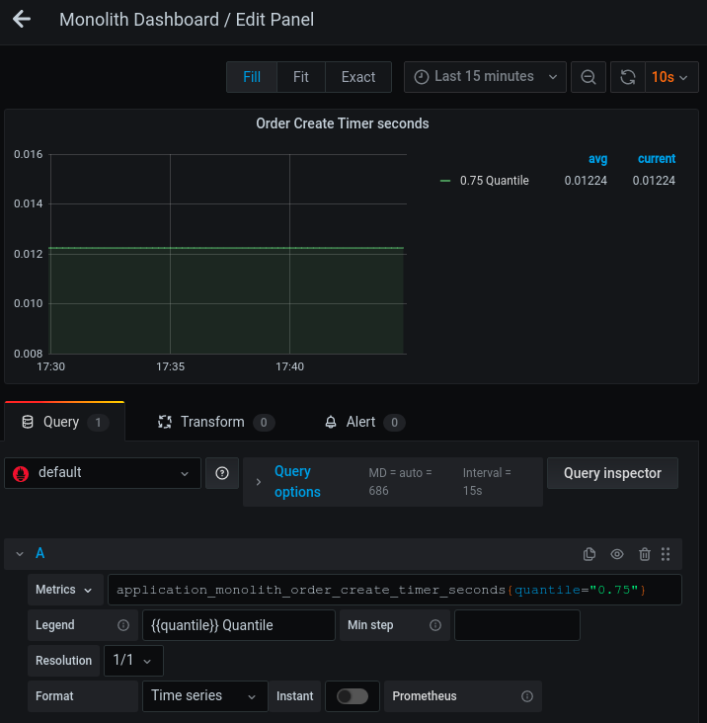
Task: Open the Time series format dropdown
Action: pos(204,696)
